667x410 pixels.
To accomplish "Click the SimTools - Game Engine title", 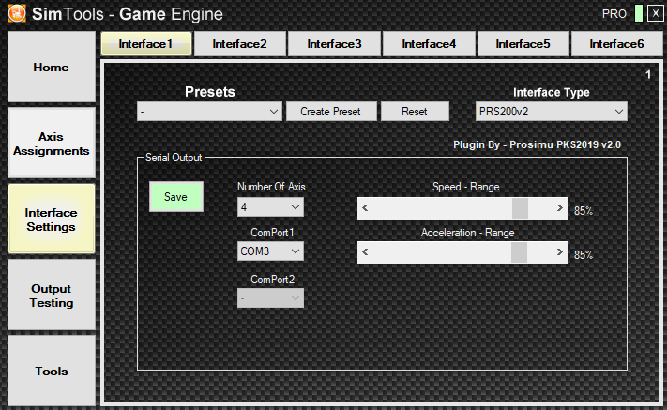I will click(x=128, y=14).
